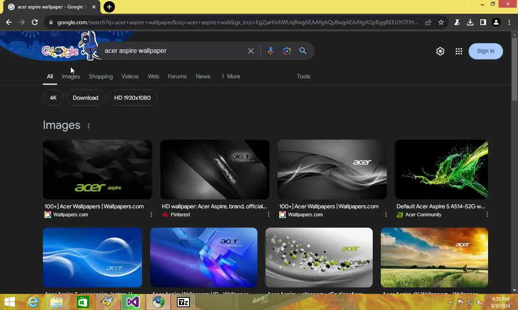Open Chrome three-dot menu

click(510, 23)
